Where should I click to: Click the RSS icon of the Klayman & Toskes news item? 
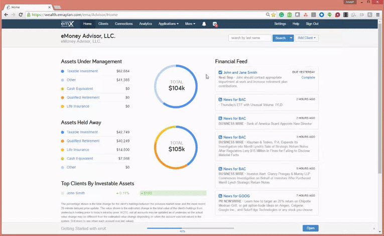[x=220, y=137]
